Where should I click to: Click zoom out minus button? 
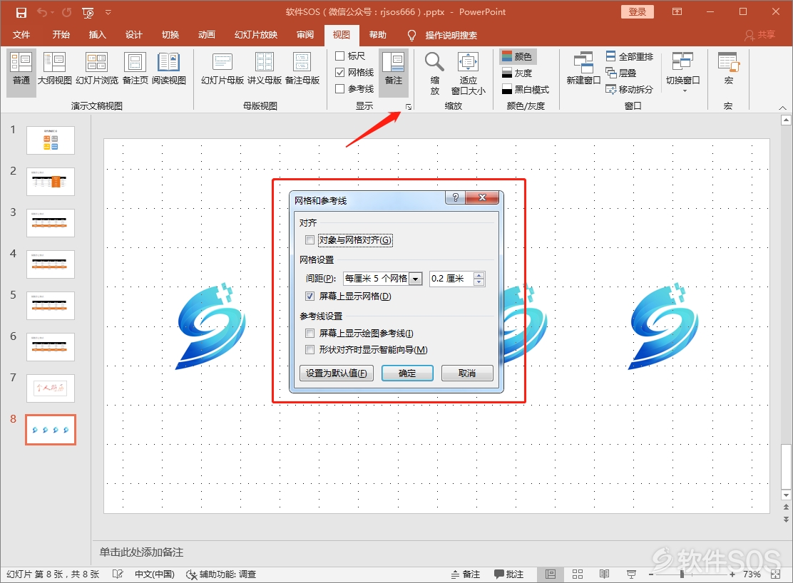[651, 574]
